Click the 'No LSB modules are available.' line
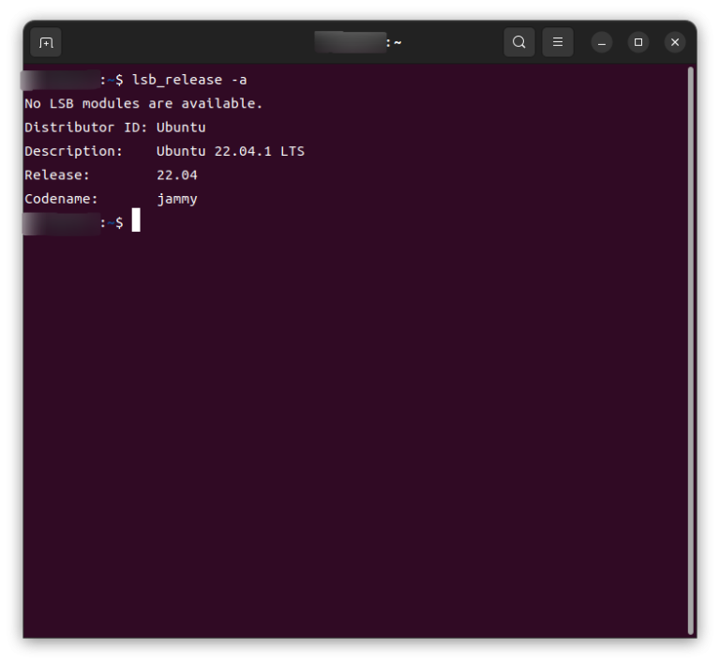 (x=143, y=103)
